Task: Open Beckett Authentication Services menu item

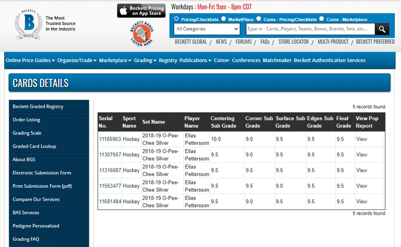Action: 330,60
